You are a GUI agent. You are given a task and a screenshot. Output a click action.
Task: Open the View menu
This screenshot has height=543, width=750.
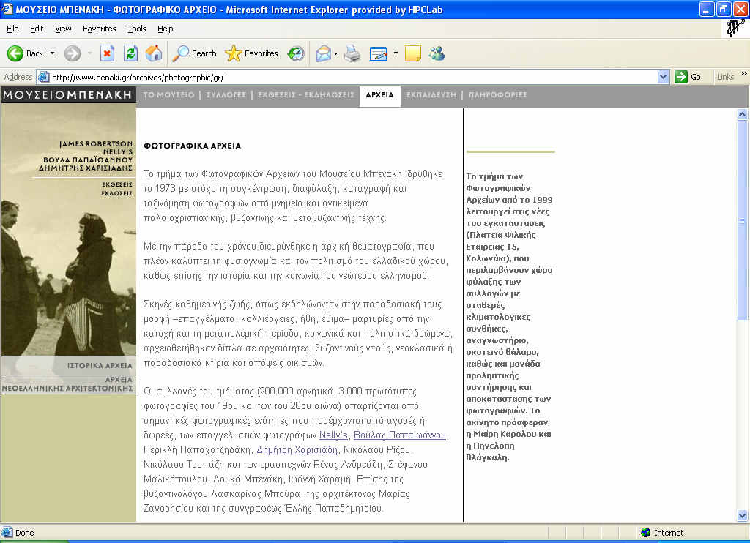63,29
